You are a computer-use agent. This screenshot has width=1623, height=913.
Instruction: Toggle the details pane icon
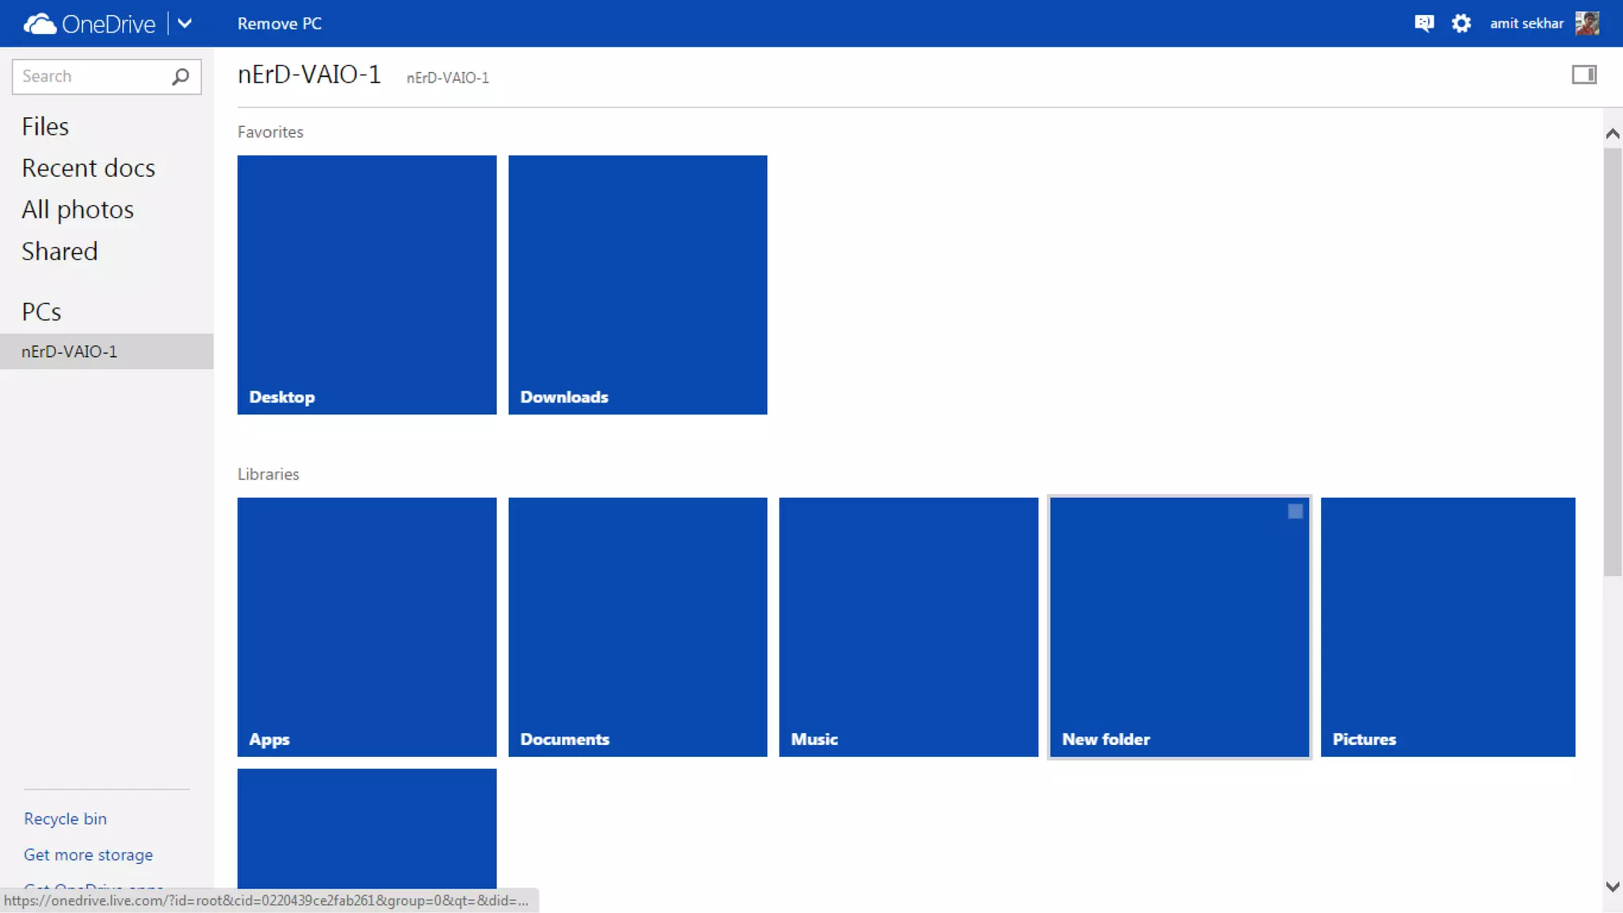point(1584,74)
